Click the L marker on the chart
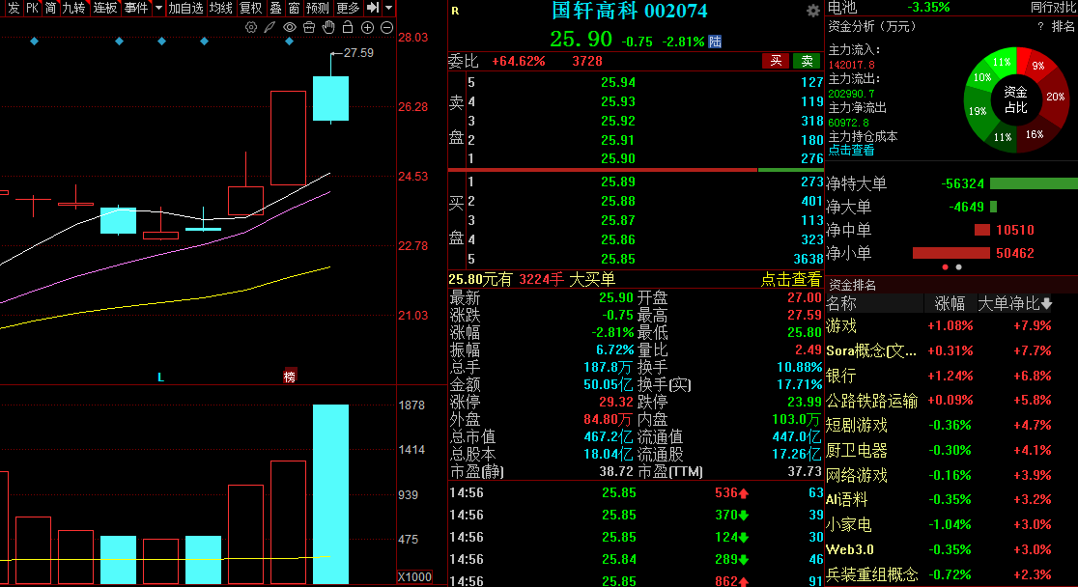 161,377
